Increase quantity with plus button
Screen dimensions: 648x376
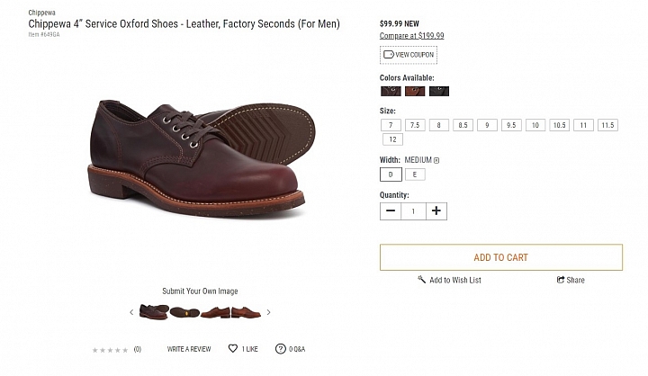pos(436,211)
